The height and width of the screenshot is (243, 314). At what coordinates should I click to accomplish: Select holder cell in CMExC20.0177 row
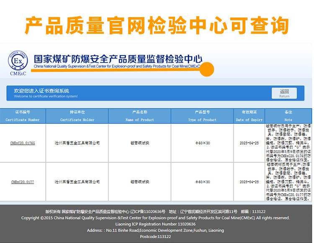point(77,182)
